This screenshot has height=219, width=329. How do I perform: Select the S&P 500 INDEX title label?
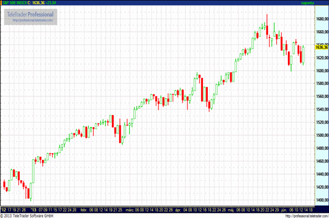point(16,3)
